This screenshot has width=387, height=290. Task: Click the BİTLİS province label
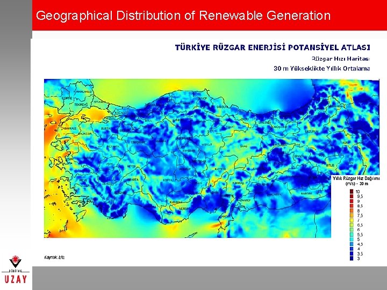click(x=330, y=165)
